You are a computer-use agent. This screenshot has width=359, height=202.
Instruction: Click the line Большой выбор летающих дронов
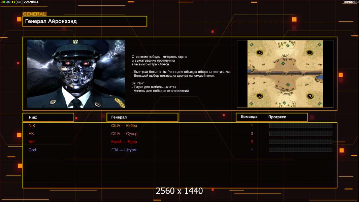click(x=173, y=75)
